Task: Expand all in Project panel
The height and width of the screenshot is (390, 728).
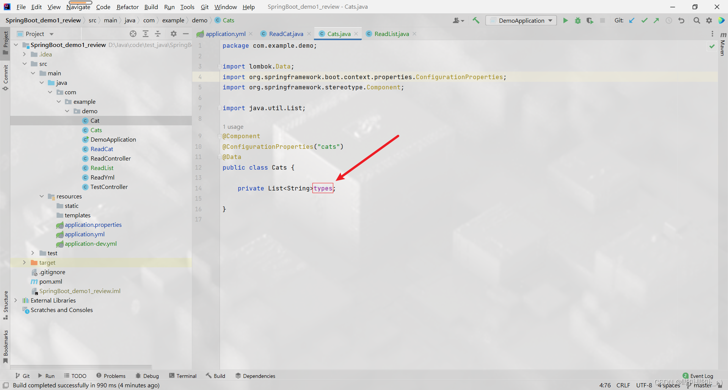Action: pyautogui.click(x=146, y=34)
